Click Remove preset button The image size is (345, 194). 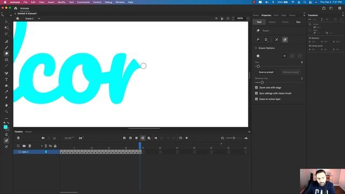pos(291,72)
